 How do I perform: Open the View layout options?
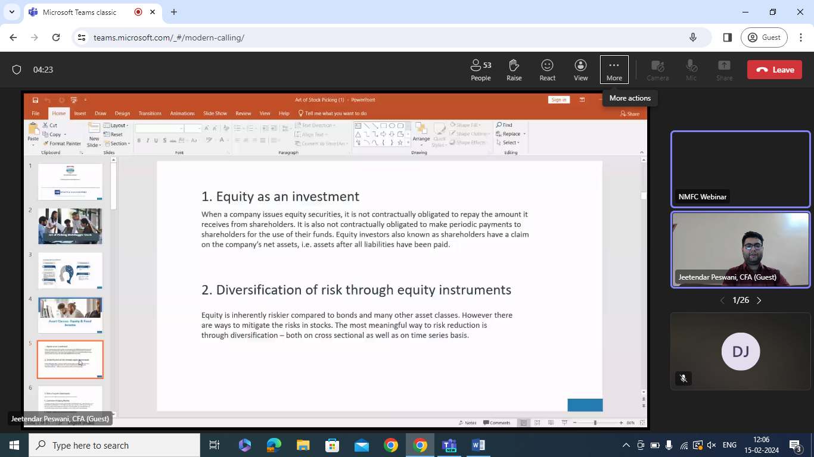pos(580,70)
